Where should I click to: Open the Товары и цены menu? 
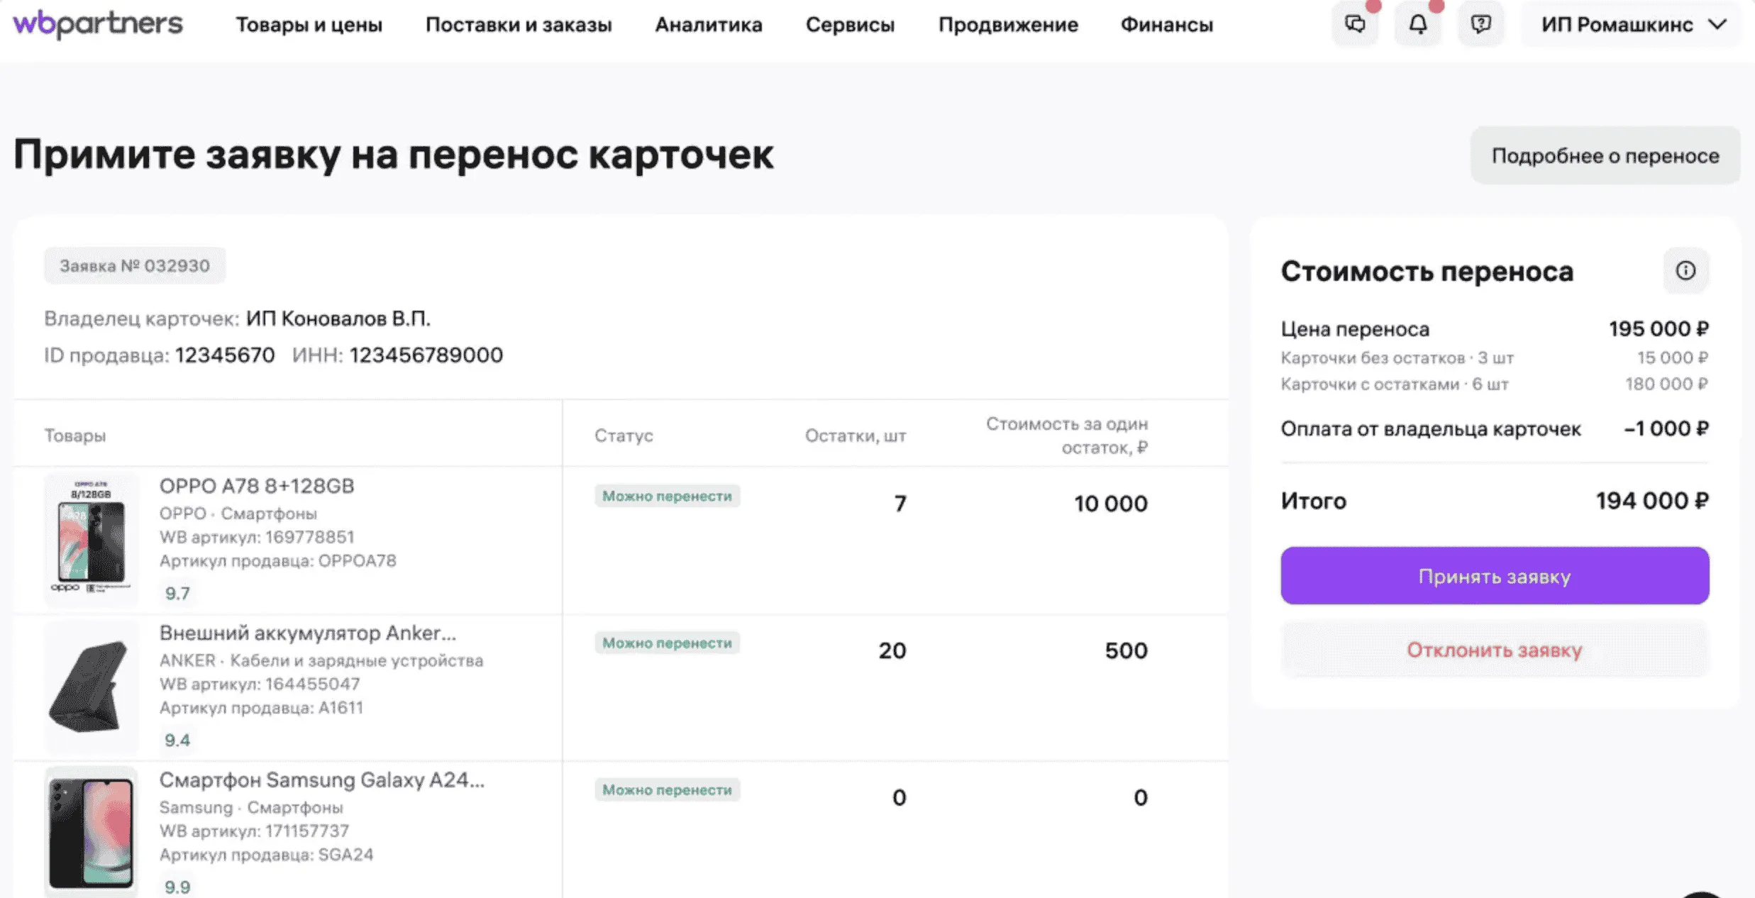310,24
